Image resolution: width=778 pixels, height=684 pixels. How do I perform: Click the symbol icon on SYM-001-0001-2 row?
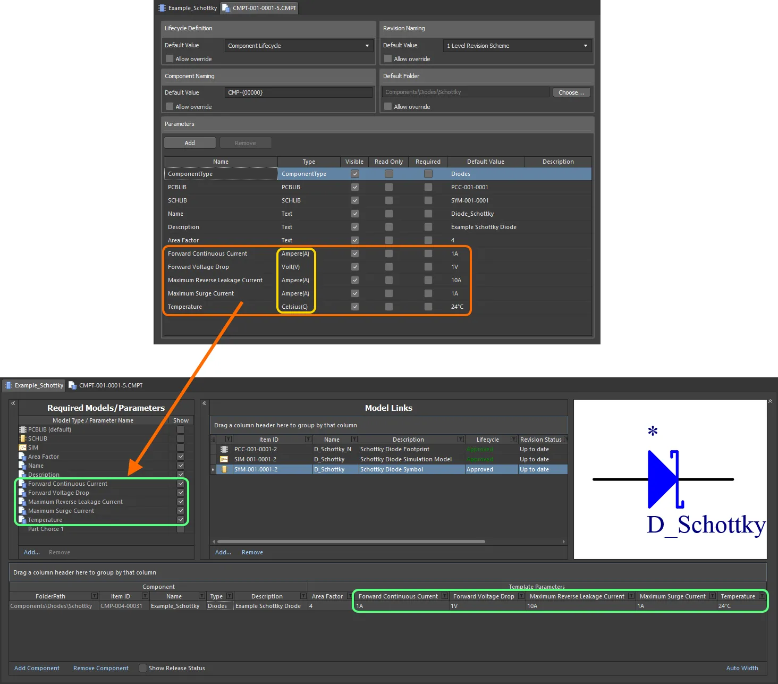[224, 469]
